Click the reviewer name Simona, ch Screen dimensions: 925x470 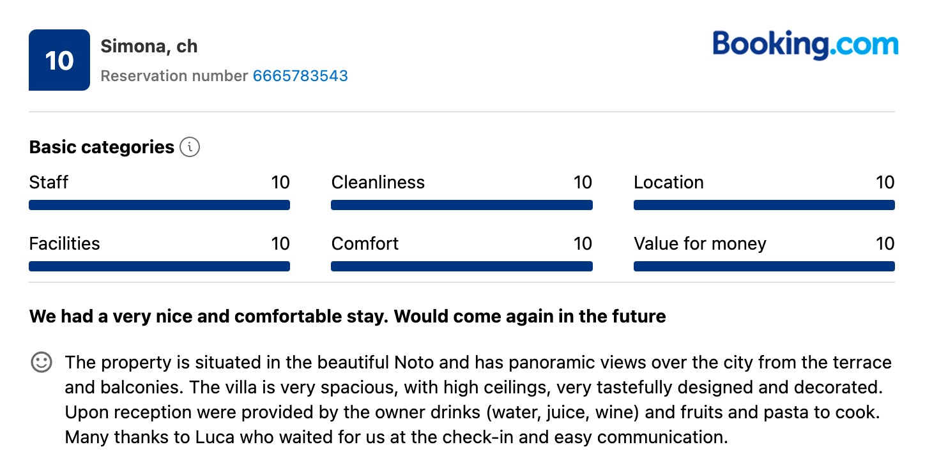coord(149,47)
